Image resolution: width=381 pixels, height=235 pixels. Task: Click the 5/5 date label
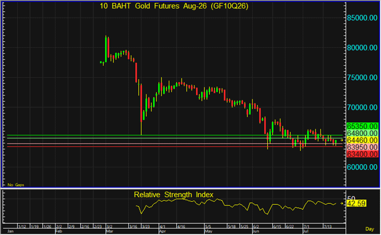[x=208, y=227]
